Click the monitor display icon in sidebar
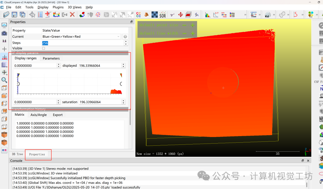 click(x=4, y=25)
